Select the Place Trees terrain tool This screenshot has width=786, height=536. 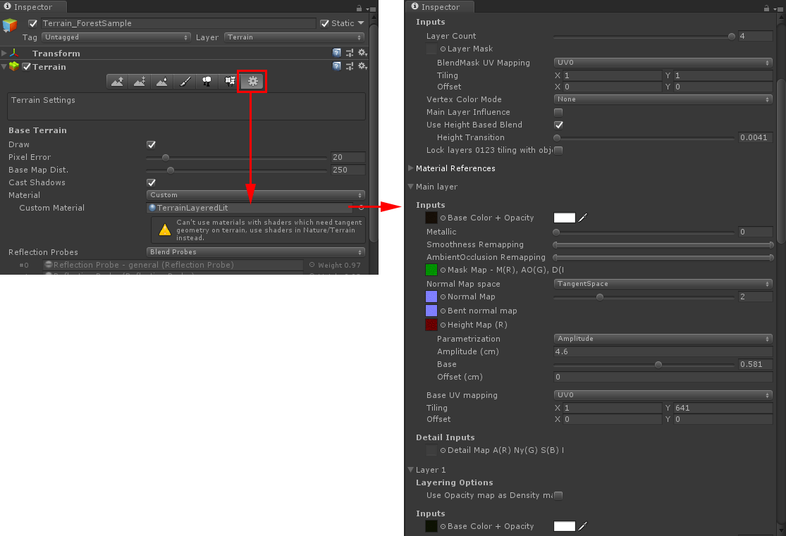pyautogui.click(x=207, y=81)
